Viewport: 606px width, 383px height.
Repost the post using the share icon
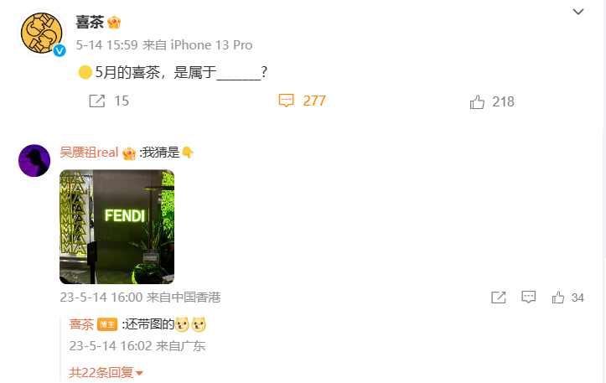click(97, 101)
